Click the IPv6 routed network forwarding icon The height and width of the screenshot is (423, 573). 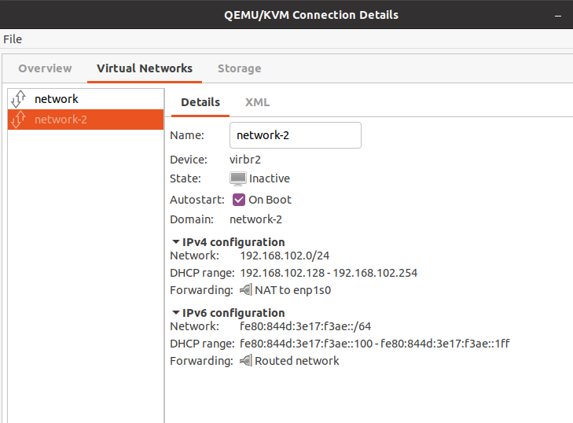[x=245, y=361]
